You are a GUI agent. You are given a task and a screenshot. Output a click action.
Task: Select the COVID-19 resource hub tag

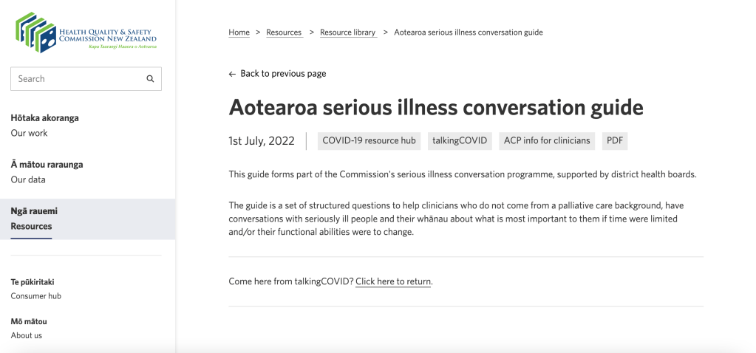(369, 140)
